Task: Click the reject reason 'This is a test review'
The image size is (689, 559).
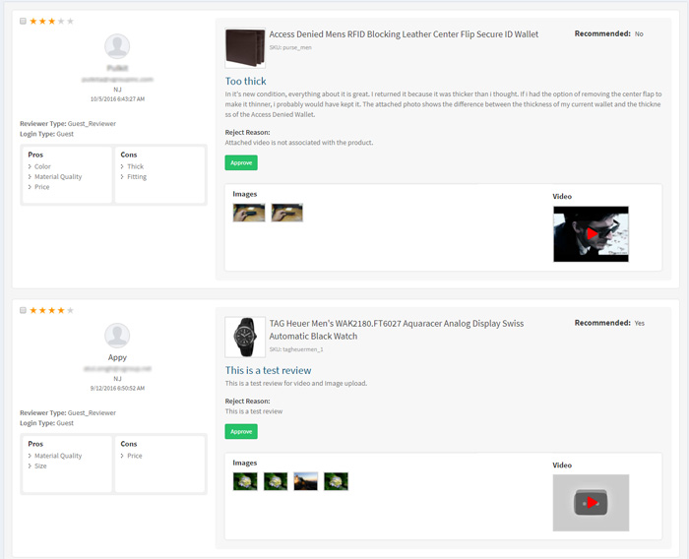Action: coord(254,411)
